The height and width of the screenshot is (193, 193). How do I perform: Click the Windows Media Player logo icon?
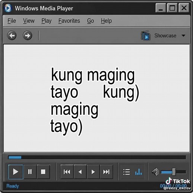point(8,8)
